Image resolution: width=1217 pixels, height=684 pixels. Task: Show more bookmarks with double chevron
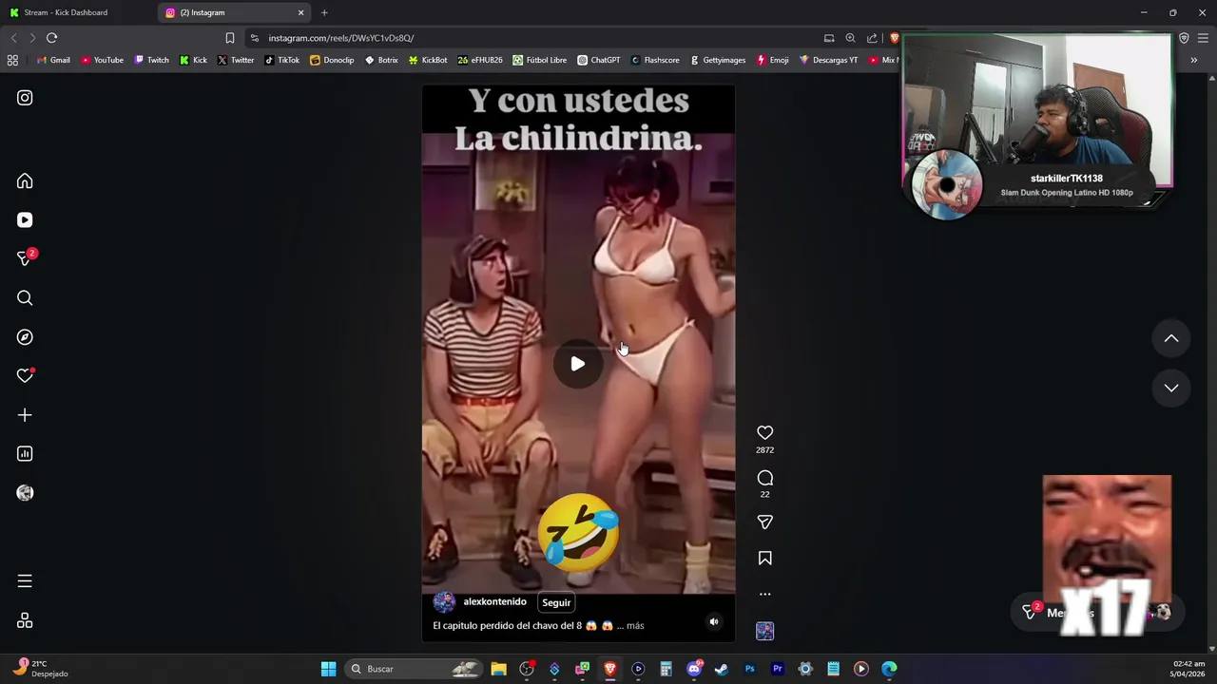[1193, 60]
